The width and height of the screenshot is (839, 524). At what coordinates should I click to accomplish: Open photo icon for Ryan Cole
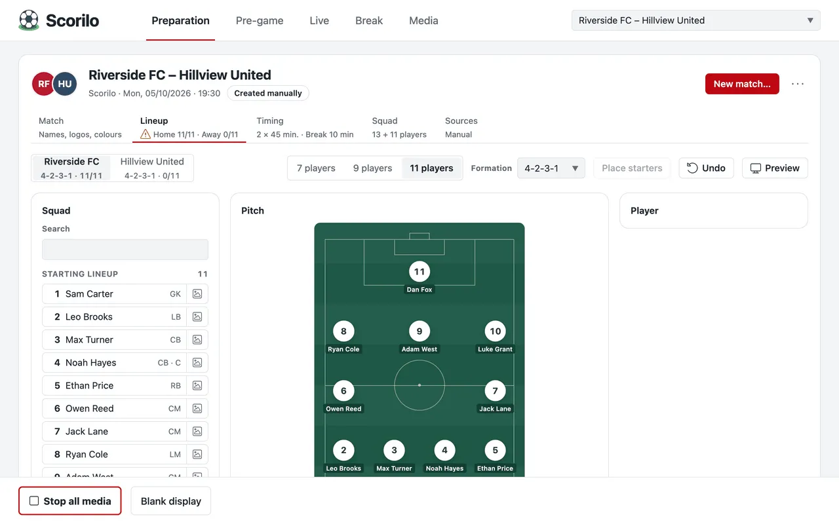[x=197, y=455]
